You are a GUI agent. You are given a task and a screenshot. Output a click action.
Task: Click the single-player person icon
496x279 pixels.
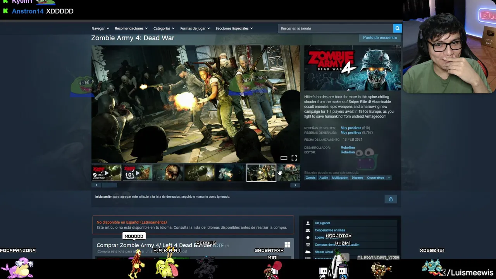click(308, 223)
